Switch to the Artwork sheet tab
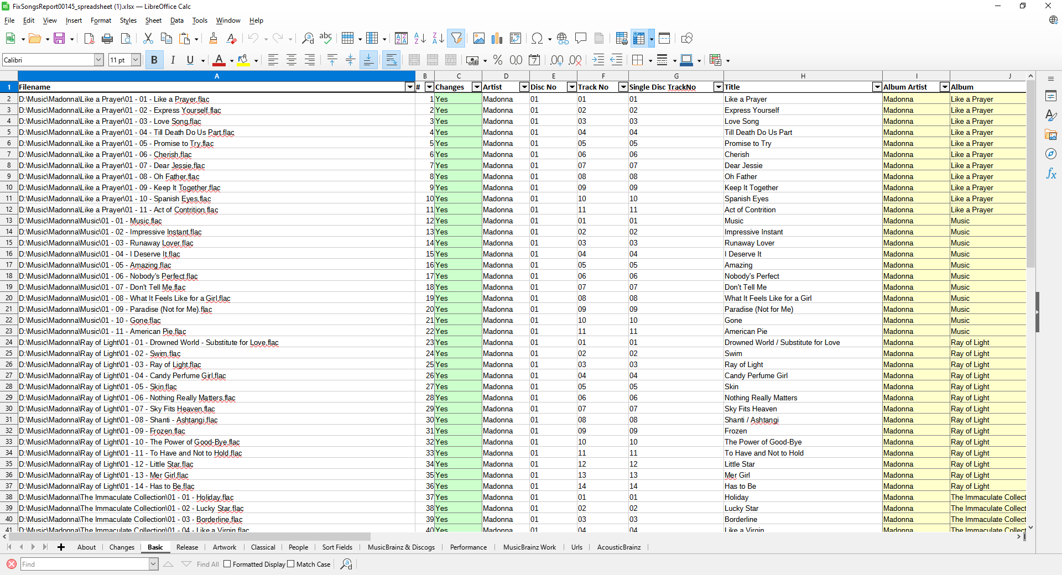This screenshot has width=1062, height=575. click(225, 547)
